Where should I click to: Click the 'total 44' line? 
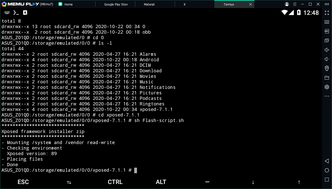pos(13,49)
